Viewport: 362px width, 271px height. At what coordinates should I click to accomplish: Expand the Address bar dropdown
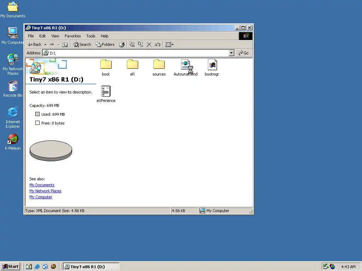[x=231, y=53]
